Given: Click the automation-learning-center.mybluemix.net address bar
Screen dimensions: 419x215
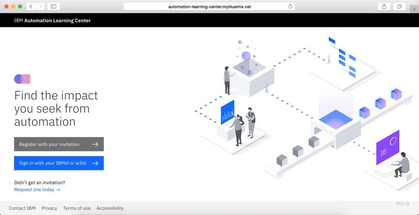Looking at the screenshot, I should coord(209,7).
